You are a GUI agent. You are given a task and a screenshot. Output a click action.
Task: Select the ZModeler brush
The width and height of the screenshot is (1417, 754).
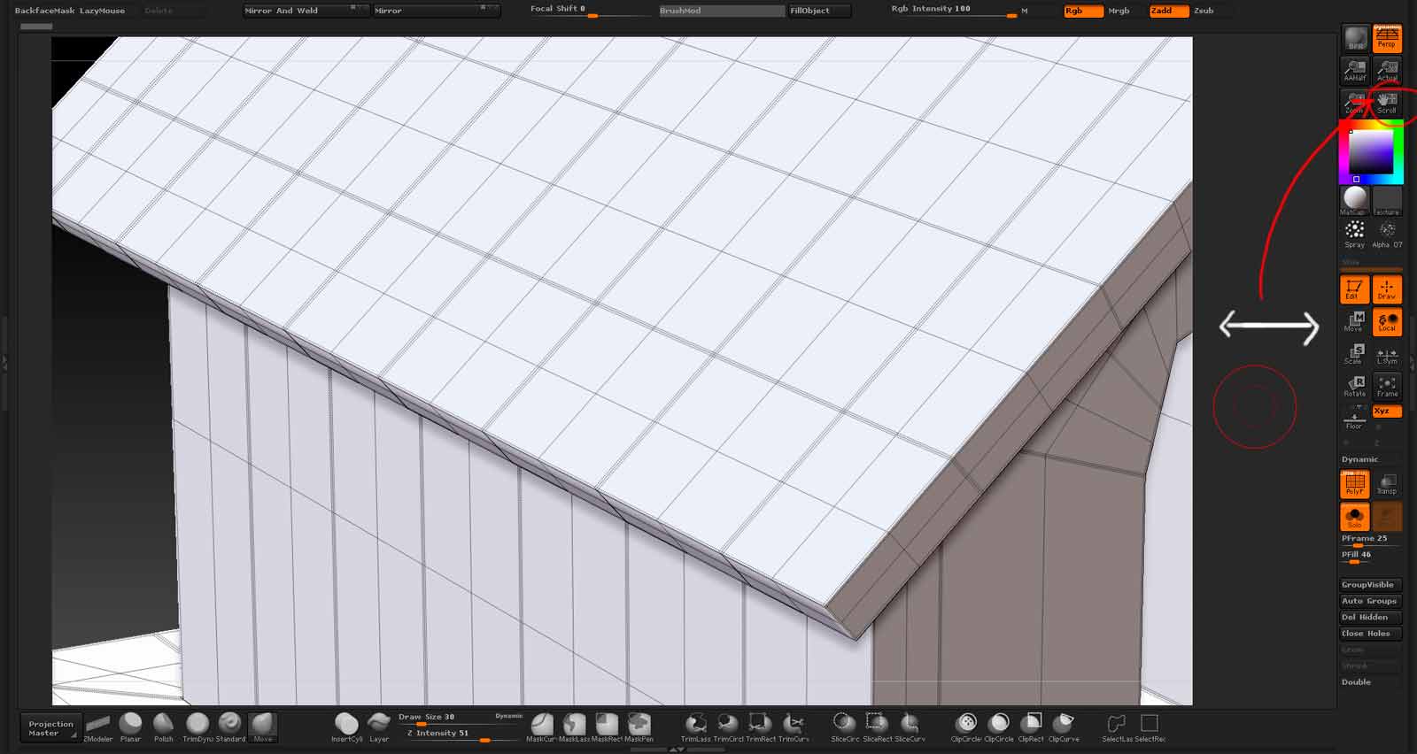click(x=97, y=727)
